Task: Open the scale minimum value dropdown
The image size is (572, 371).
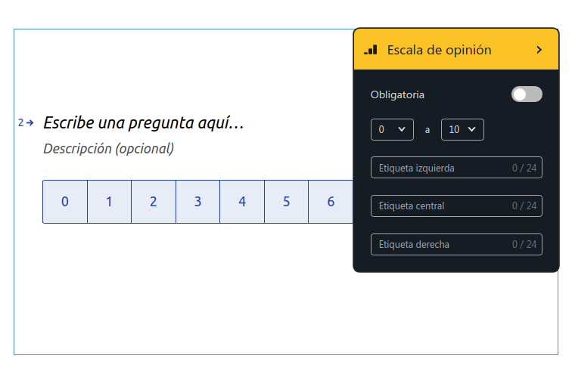Action: click(392, 129)
